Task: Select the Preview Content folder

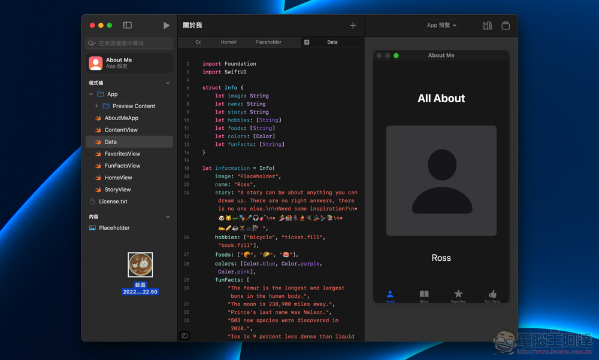Action: pos(129,106)
